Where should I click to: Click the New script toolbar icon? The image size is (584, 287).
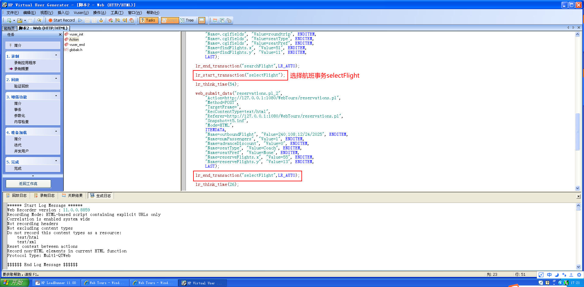(x=9, y=20)
